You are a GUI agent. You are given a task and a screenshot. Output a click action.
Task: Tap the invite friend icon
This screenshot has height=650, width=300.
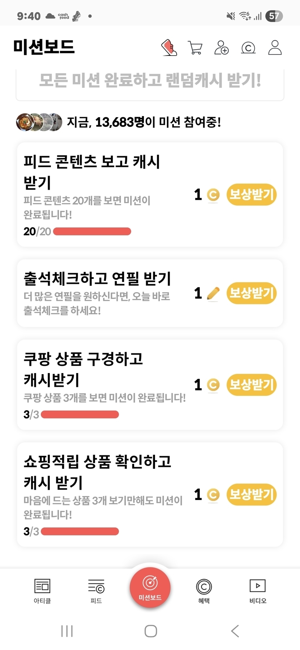coord(222,47)
